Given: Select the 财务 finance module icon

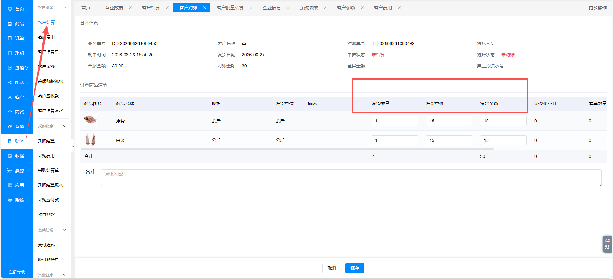Looking at the screenshot, I should click(x=10, y=141).
